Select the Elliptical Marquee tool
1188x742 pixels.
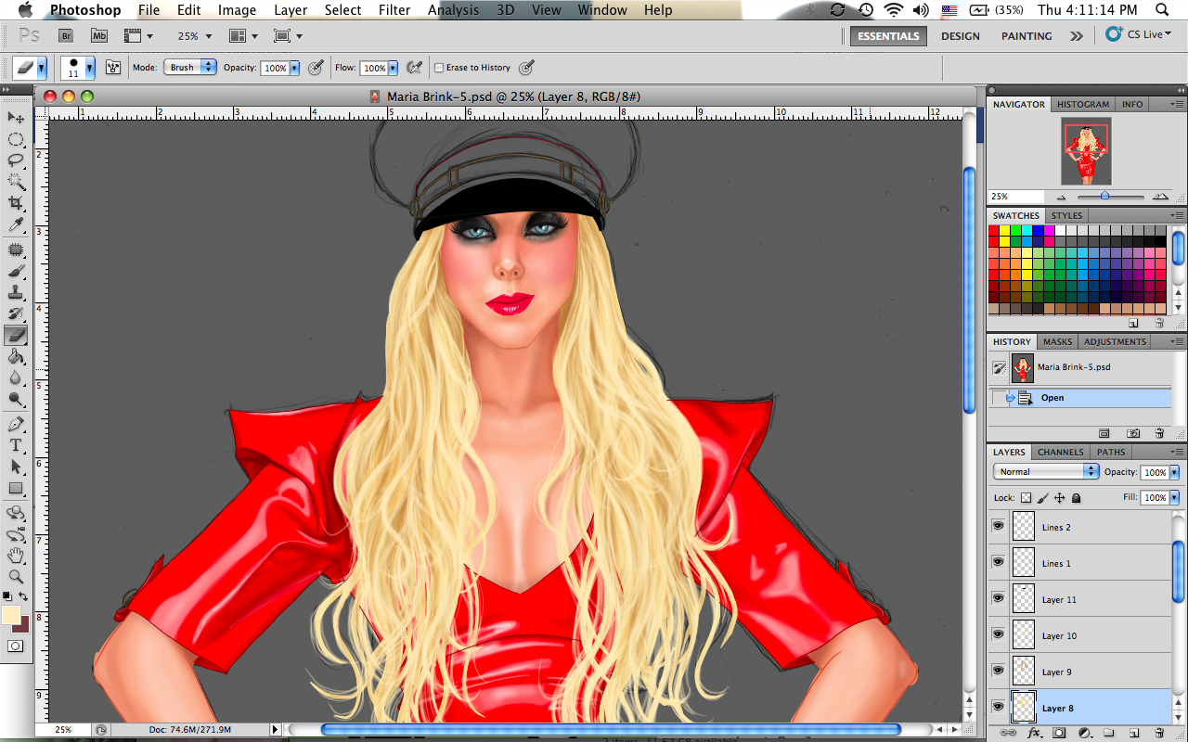point(16,139)
